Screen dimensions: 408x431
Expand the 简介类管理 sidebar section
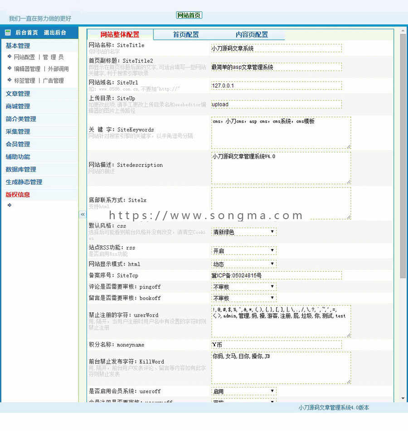21,119
